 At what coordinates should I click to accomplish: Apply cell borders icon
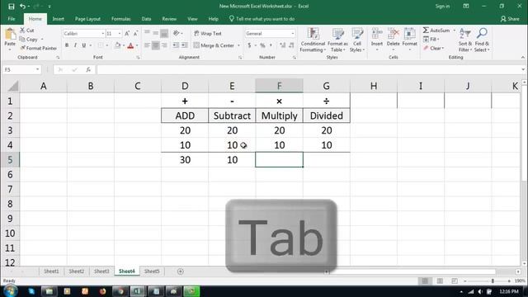point(101,45)
